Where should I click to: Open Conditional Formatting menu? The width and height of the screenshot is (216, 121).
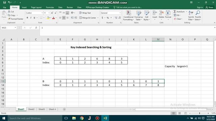click(128, 15)
